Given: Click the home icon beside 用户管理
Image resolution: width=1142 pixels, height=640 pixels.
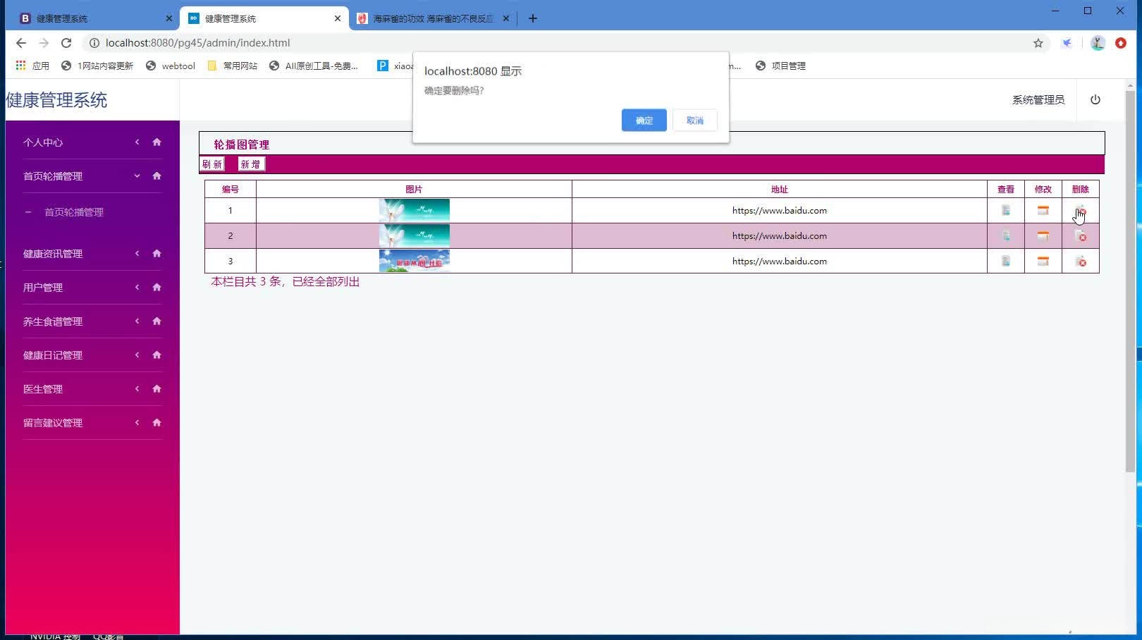Looking at the screenshot, I should 156,287.
